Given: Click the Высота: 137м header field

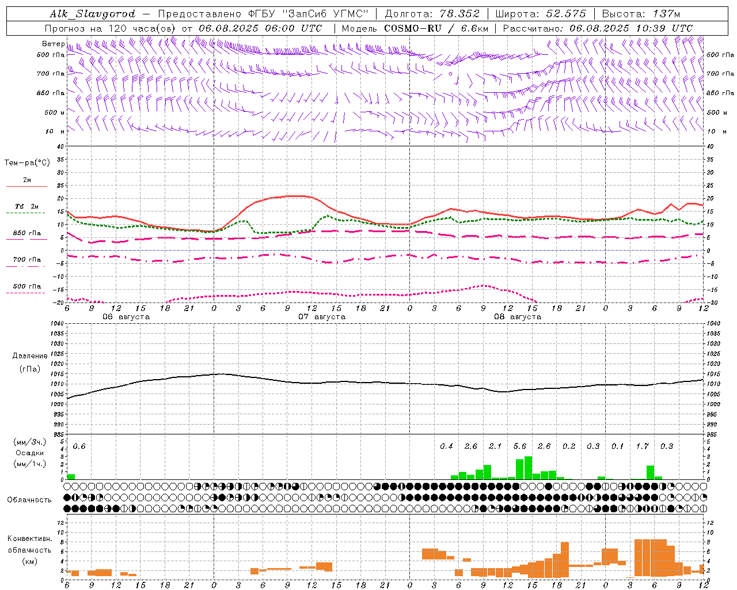Looking at the screenshot, I should 641,14.
